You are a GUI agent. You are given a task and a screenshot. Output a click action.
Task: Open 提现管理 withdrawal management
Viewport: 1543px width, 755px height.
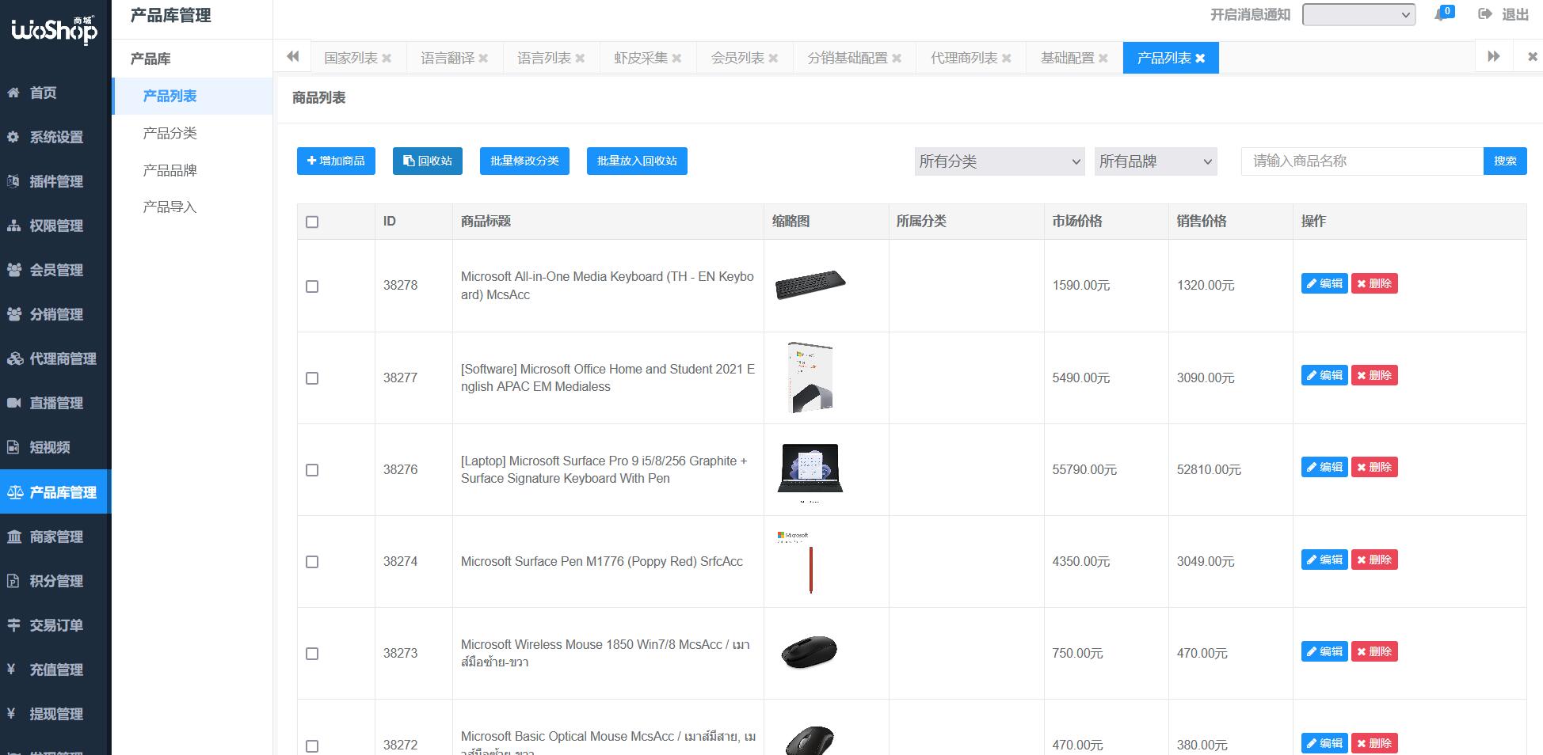55,714
